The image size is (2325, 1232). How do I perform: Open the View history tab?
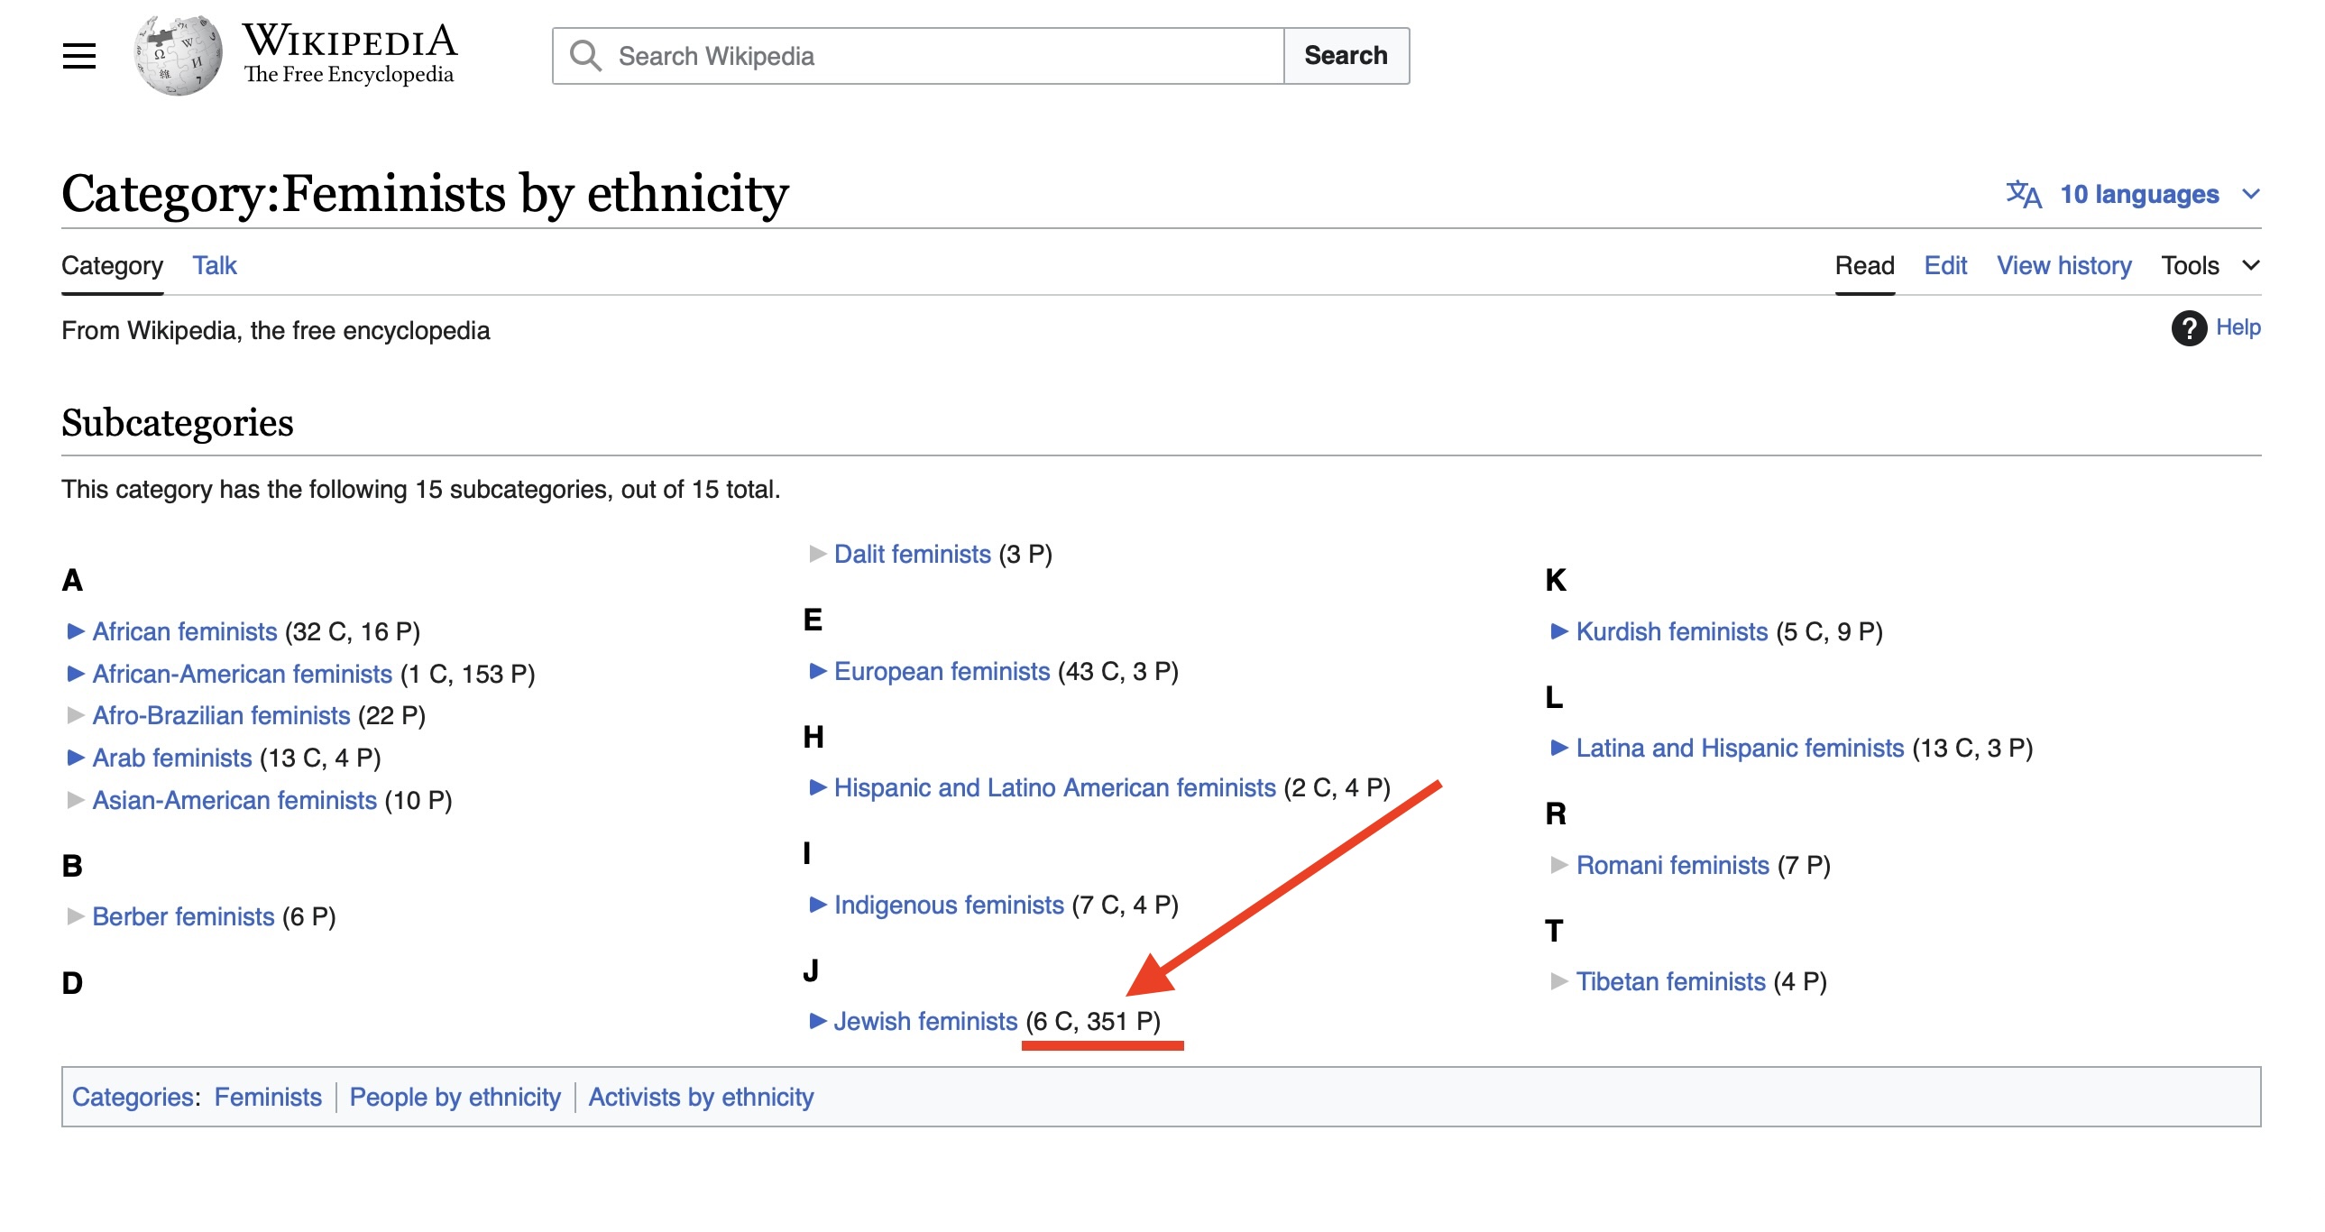pyautogui.click(x=2063, y=265)
